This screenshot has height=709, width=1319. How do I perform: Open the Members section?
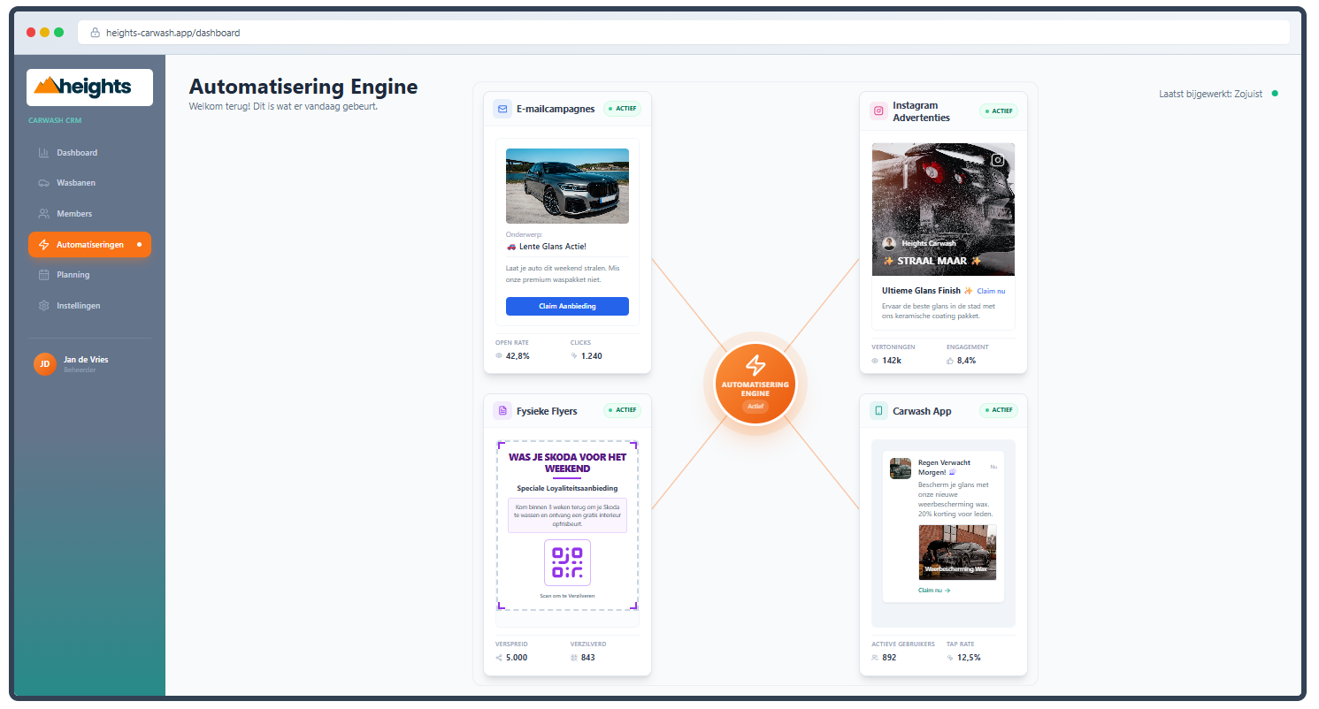[x=74, y=214]
